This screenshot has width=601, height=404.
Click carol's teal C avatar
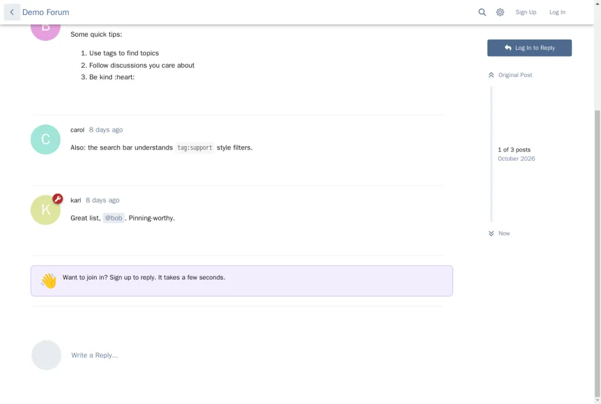tap(46, 139)
